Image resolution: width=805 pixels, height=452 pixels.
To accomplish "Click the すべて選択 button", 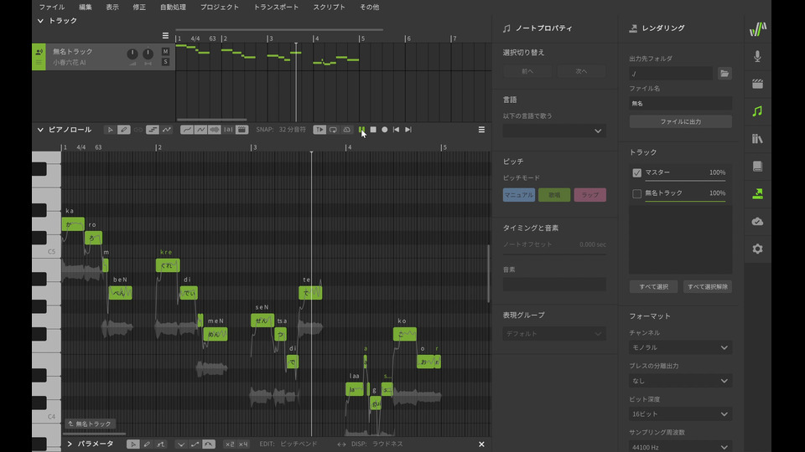I will (653, 287).
